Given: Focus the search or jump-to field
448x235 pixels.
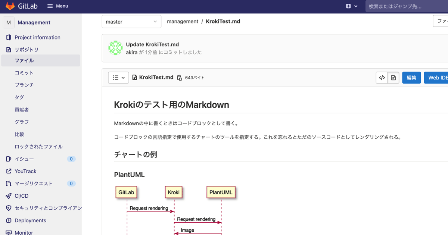Looking at the screenshot, I should click(x=407, y=6).
